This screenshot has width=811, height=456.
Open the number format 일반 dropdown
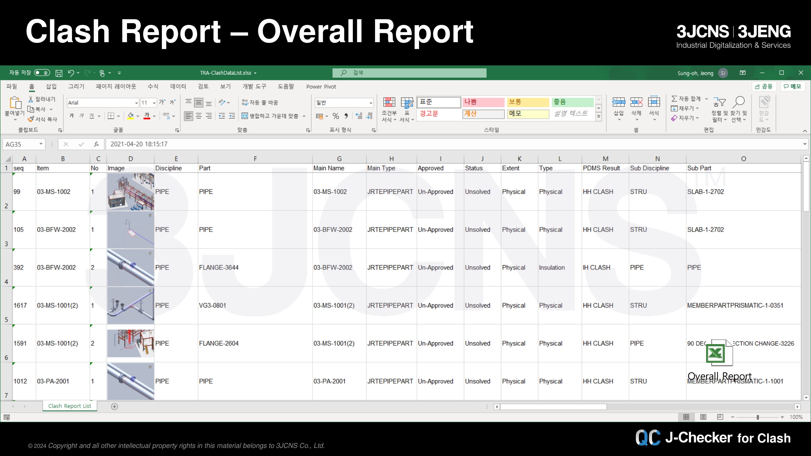[x=371, y=103]
